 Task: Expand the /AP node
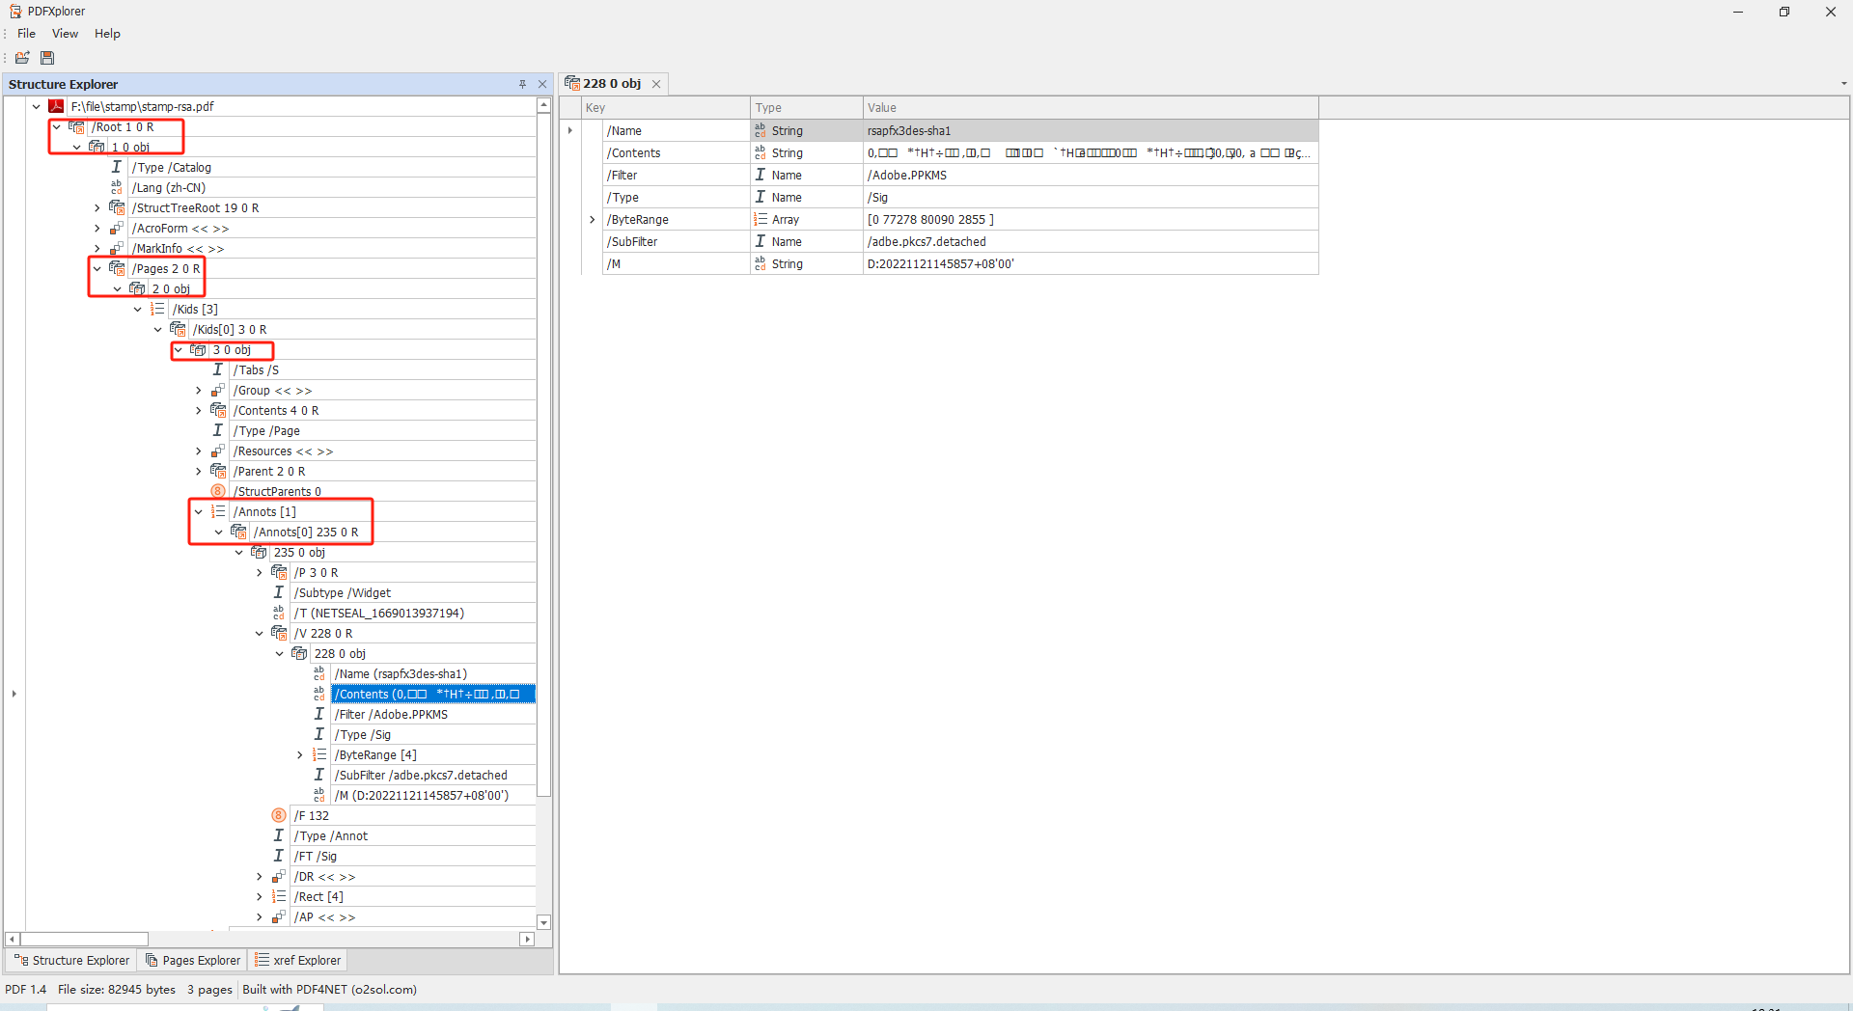[x=259, y=916]
